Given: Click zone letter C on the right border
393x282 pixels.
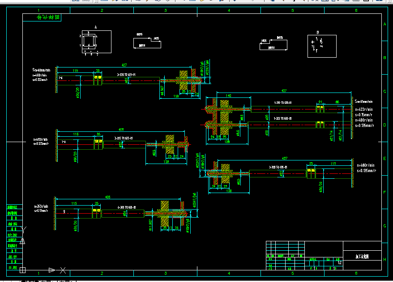Looking at the screenshot, I should (385, 91).
